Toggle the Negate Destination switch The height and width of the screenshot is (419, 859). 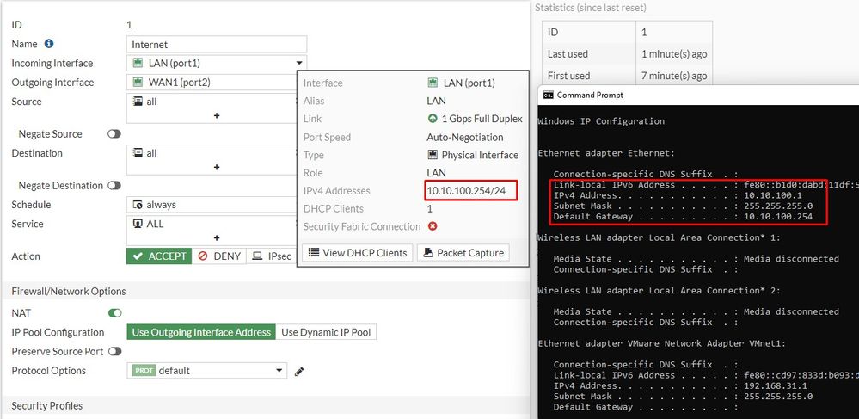coord(114,185)
